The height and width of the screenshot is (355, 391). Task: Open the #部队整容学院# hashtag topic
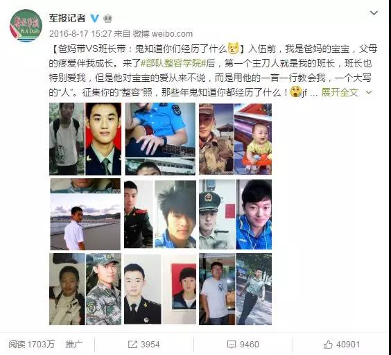[x=174, y=63]
